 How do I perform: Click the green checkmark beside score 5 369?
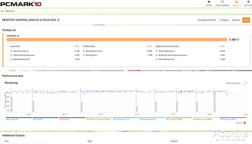click(238, 40)
